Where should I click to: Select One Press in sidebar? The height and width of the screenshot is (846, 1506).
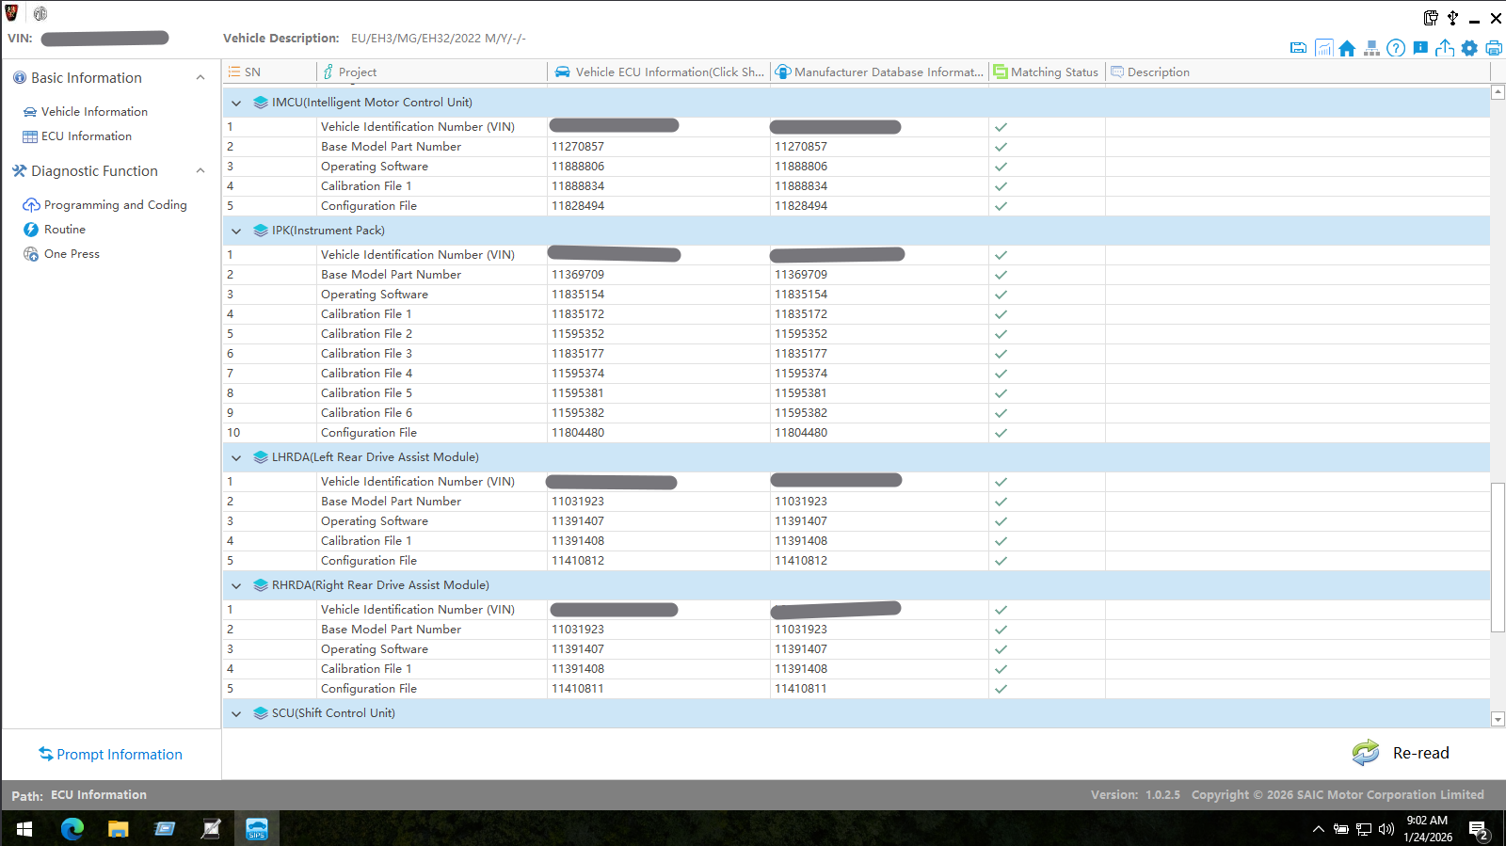[72, 254]
